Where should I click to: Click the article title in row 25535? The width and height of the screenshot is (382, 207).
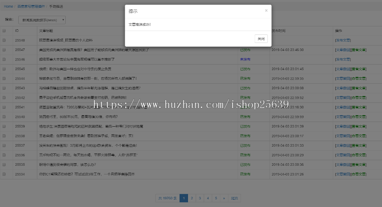coord(68,164)
